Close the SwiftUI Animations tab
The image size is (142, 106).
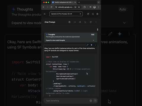pos(75,2)
